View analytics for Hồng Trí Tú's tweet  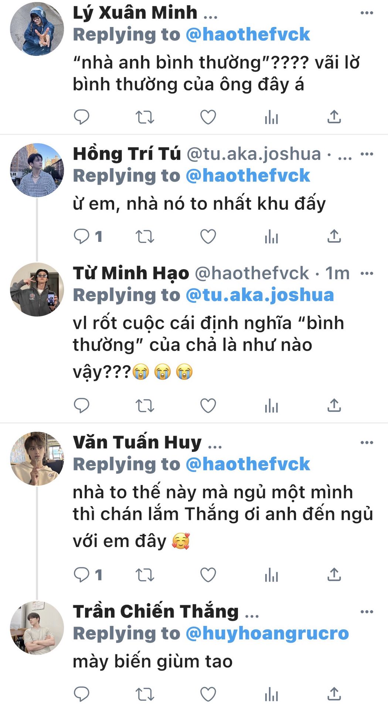point(271,236)
